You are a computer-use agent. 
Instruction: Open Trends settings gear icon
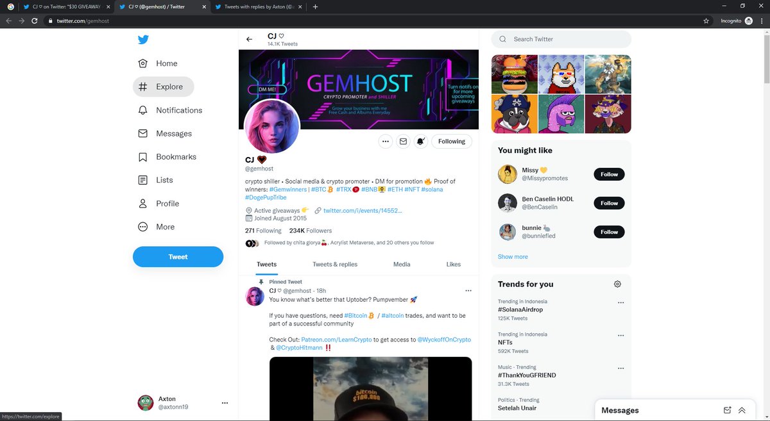point(617,284)
